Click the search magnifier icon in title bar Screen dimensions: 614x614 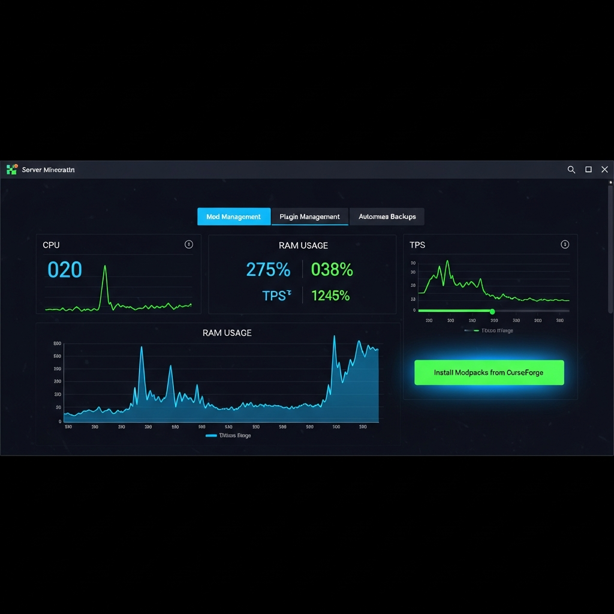[571, 170]
